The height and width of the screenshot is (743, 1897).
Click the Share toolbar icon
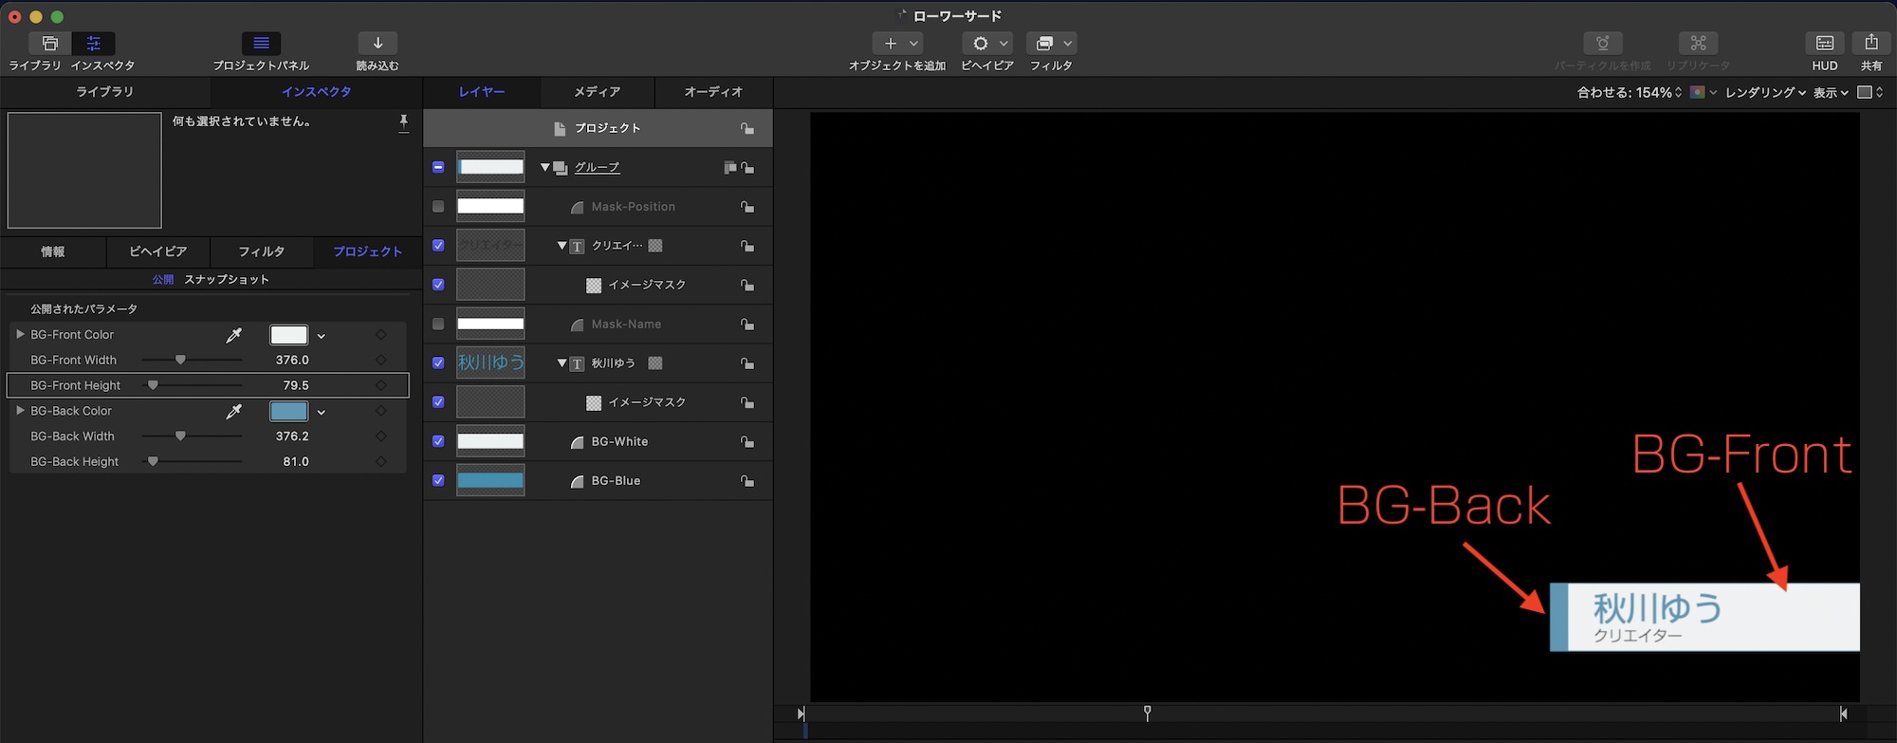[1871, 44]
